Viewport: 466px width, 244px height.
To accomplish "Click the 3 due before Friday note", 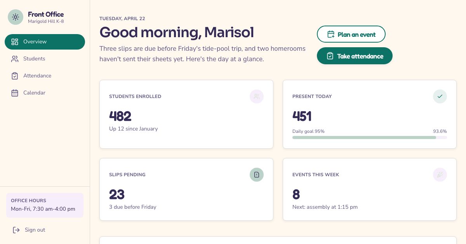I will [133, 207].
